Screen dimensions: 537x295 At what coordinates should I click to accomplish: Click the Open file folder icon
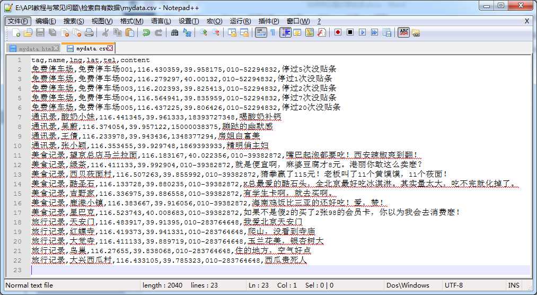click(x=28, y=32)
